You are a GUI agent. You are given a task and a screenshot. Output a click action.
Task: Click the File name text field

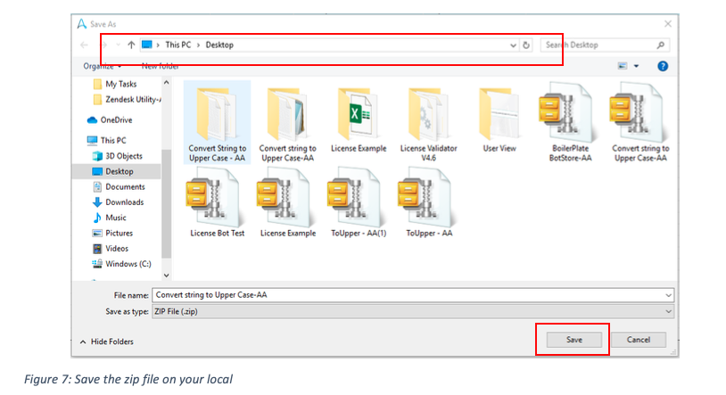point(408,295)
